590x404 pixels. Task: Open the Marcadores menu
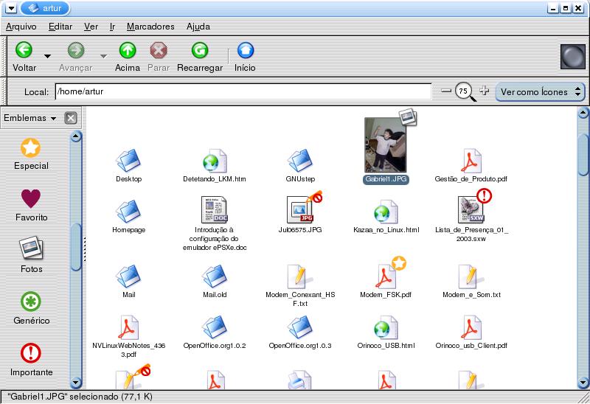click(x=150, y=27)
